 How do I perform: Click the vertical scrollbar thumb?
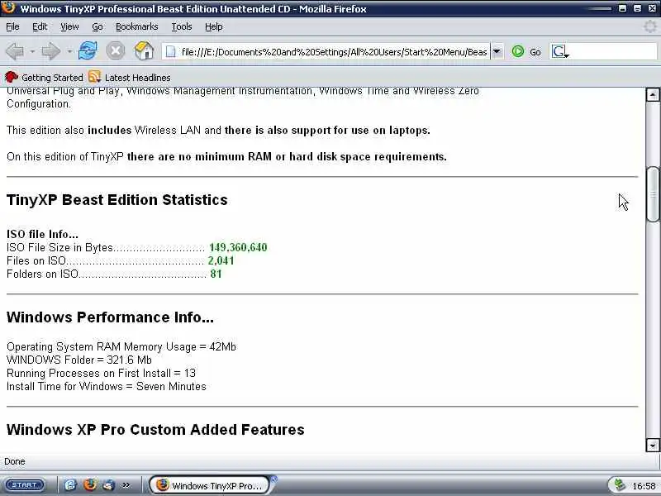point(652,194)
